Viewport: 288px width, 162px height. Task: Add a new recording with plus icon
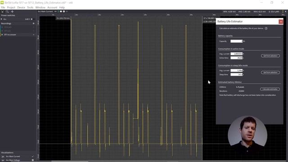pos(33,23)
